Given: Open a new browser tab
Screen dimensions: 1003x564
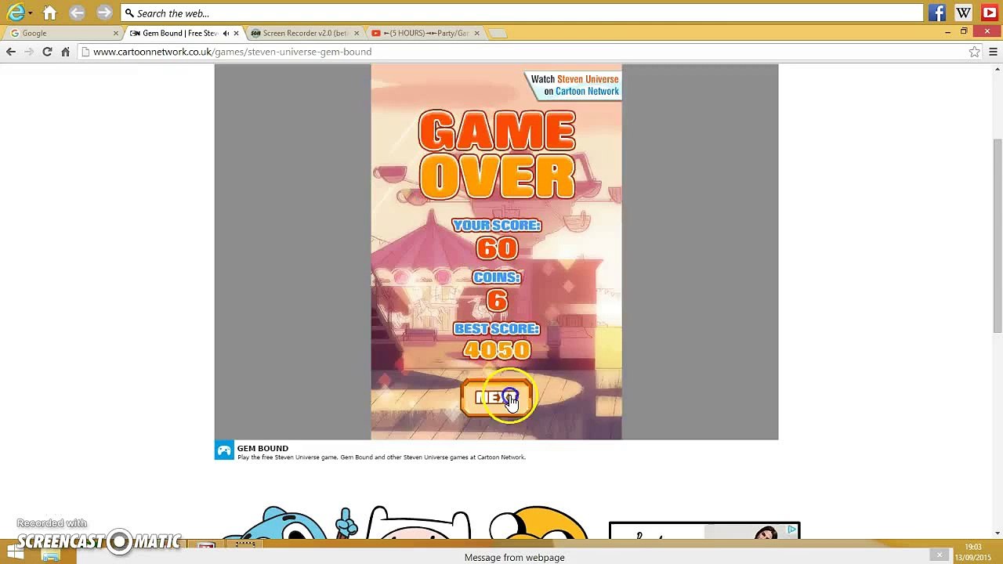Looking at the screenshot, I should point(498,33).
